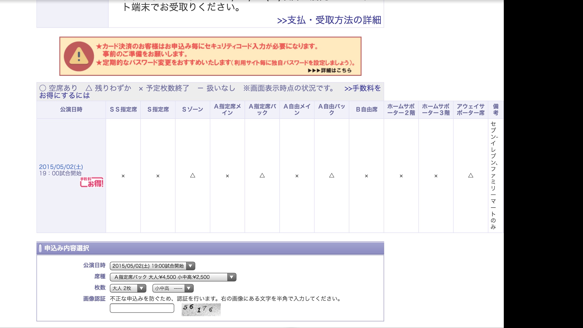
Task: Click the 56176 captcha image
Action: (201, 310)
